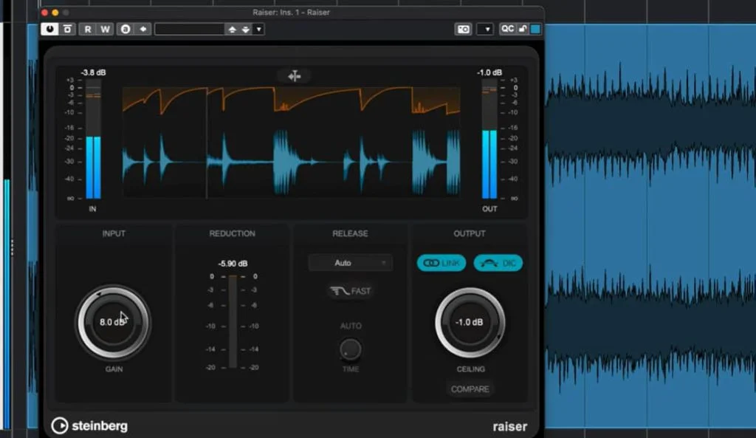This screenshot has width=756, height=438.
Task: Toggle the plug-in activate power button
Action: coord(49,29)
